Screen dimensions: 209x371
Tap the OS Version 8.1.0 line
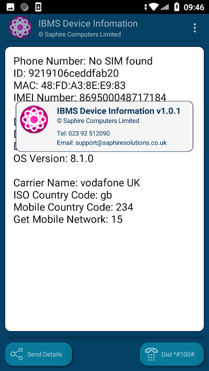click(x=53, y=159)
